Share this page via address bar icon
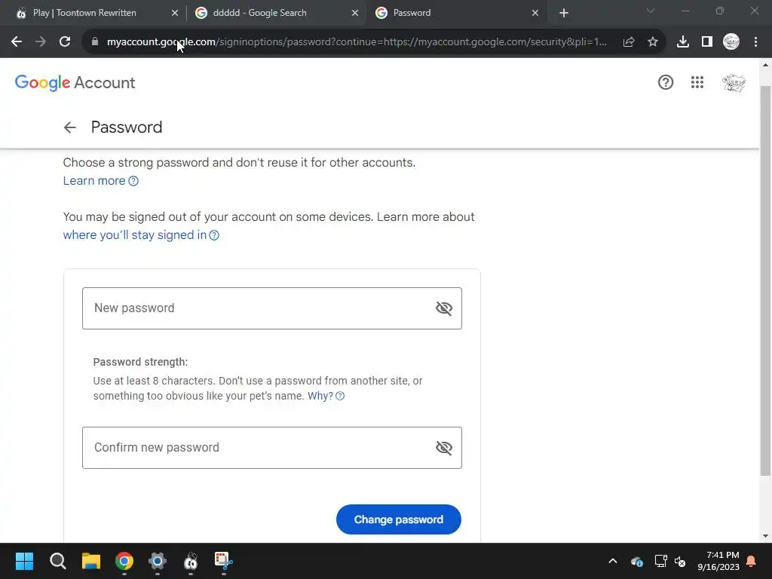This screenshot has width=772, height=579. pyautogui.click(x=628, y=42)
